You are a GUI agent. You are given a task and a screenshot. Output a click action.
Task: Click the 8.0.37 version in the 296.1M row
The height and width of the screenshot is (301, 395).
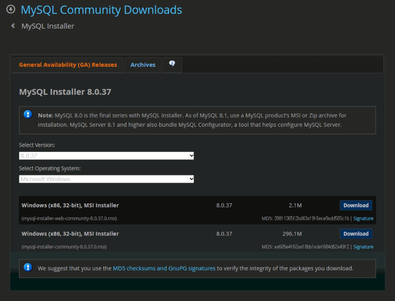(x=224, y=234)
